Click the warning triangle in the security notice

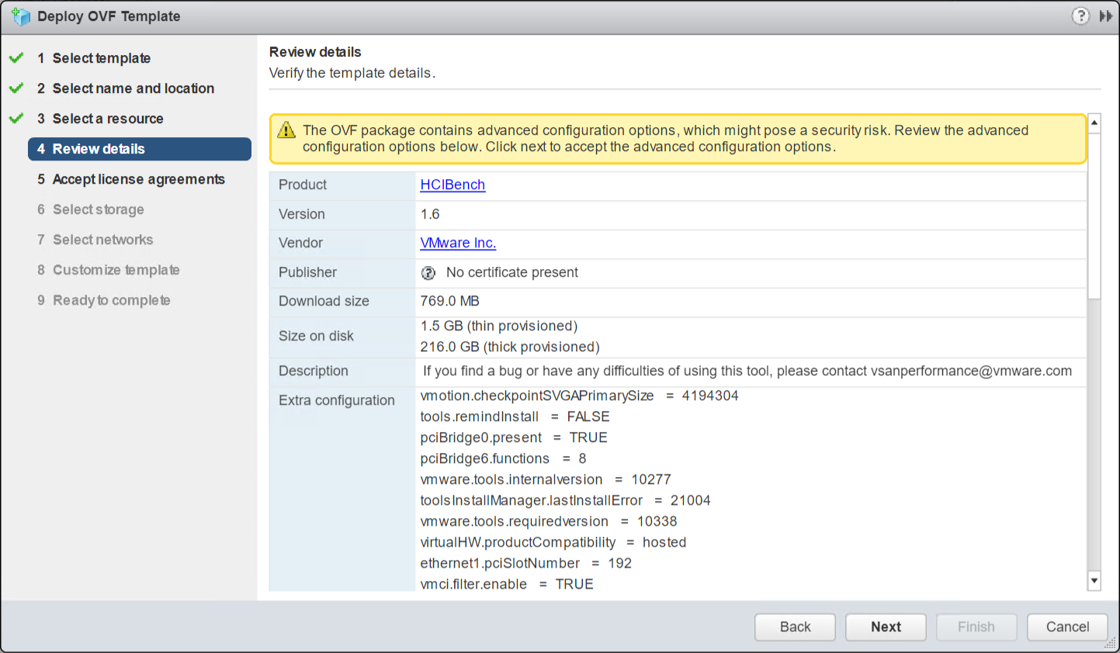[x=286, y=130]
